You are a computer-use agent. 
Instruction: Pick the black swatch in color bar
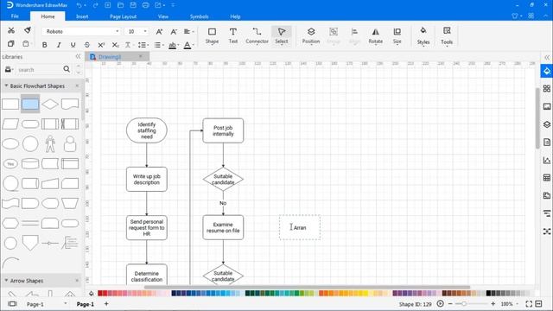pos(488,294)
